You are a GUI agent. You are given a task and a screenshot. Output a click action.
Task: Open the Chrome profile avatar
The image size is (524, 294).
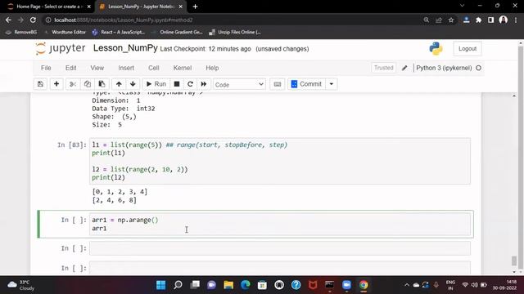(x=504, y=20)
